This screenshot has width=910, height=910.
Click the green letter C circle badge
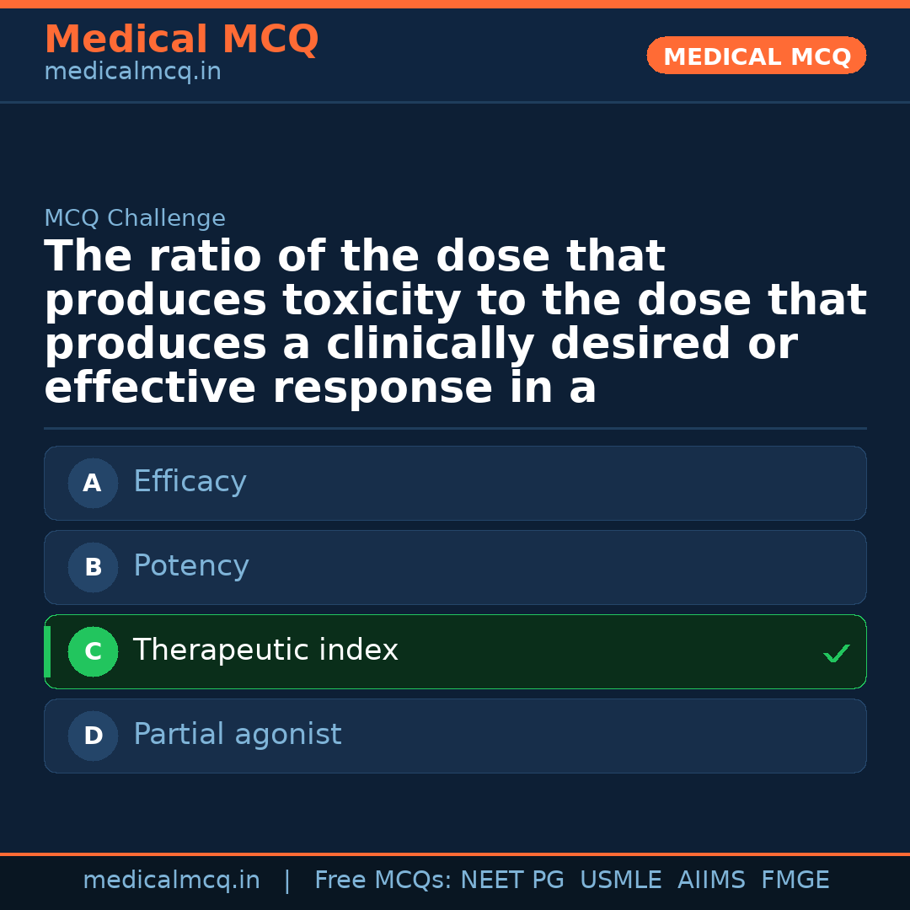click(x=93, y=652)
